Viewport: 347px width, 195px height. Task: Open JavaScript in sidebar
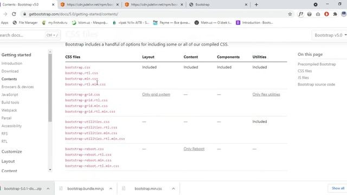(x=10, y=95)
